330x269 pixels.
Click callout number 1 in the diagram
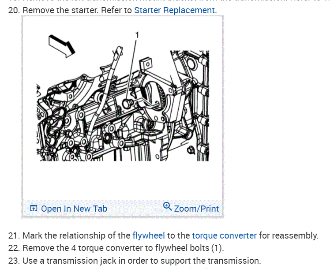(x=137, y=35)
